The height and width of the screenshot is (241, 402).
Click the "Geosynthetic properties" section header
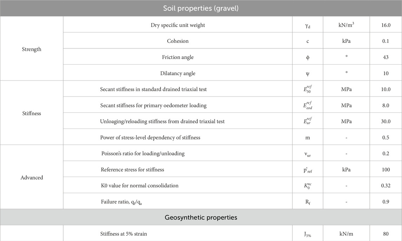point(201,217)
